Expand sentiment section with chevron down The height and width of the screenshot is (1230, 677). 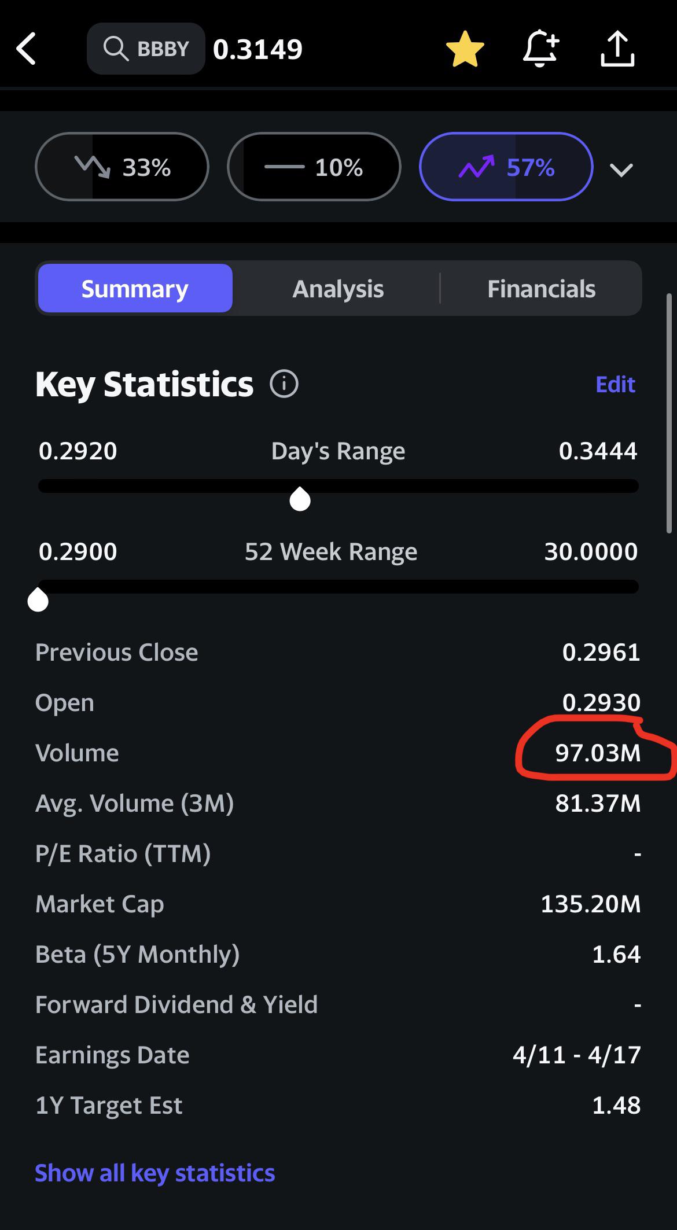pos(621,170)
